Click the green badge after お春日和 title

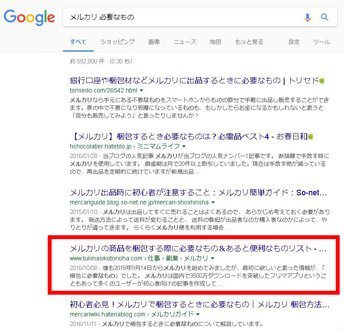(x=310, y=137)
